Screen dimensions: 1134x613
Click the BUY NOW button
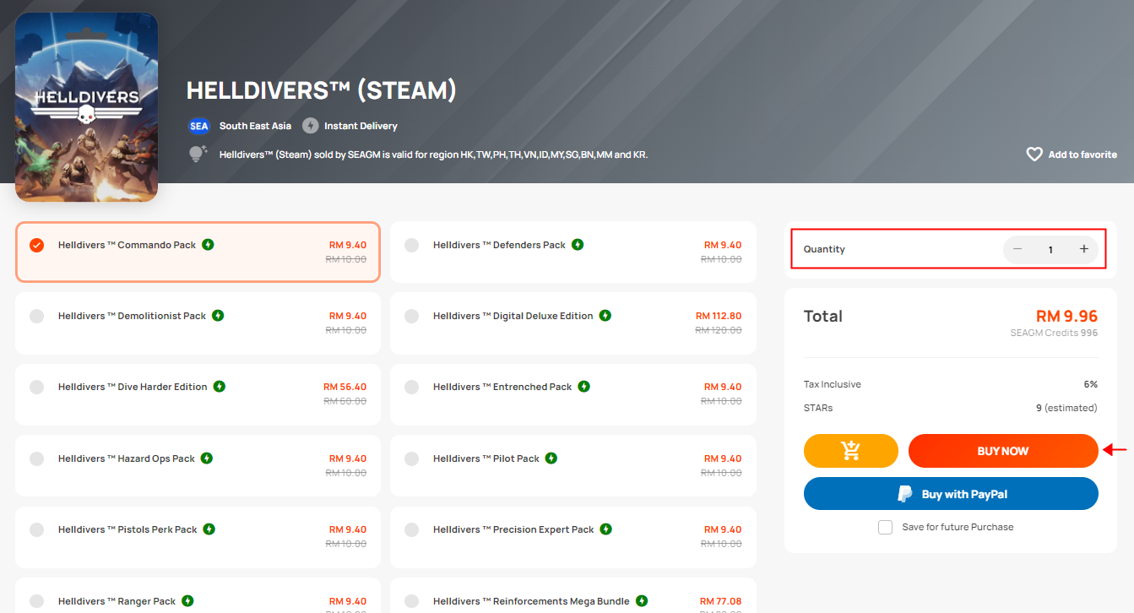pyautogui.click(x=1003, y=451)
